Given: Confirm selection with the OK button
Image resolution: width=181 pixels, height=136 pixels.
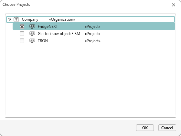Looking at the screenshot, I should point(145,128).
